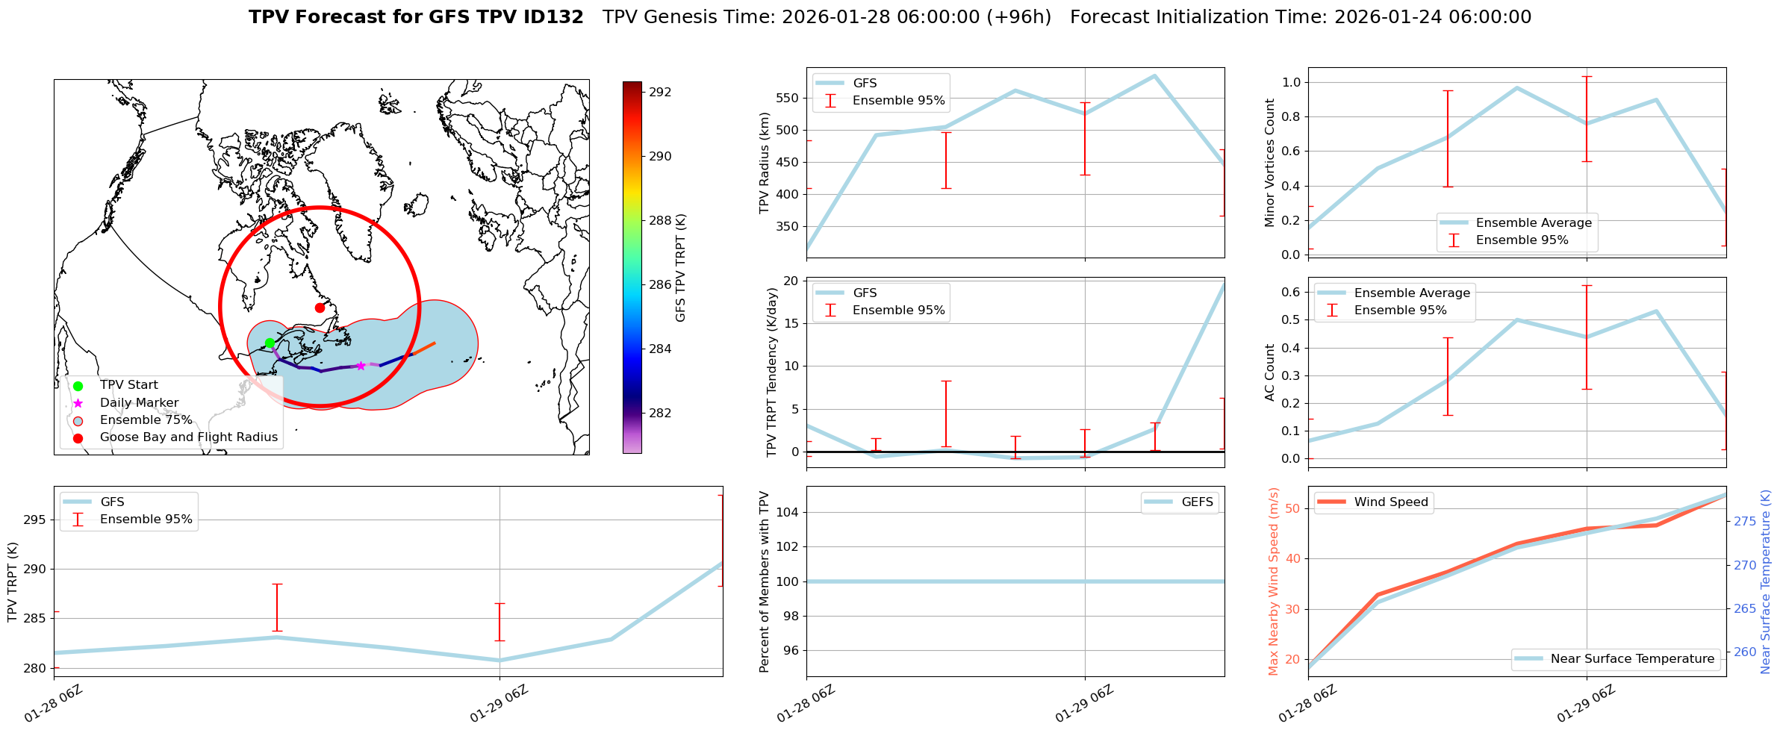The height and width of the screenshot is (733, 1780).
Task: Click the red error-bar symbol in TPV Radius legend
Action: click(830, 101)
